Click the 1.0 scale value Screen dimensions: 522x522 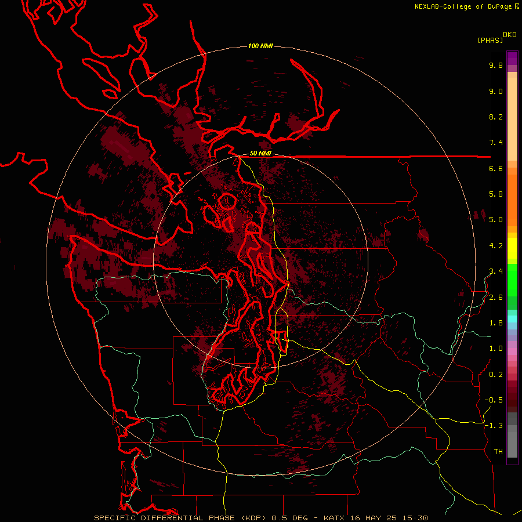496,349
